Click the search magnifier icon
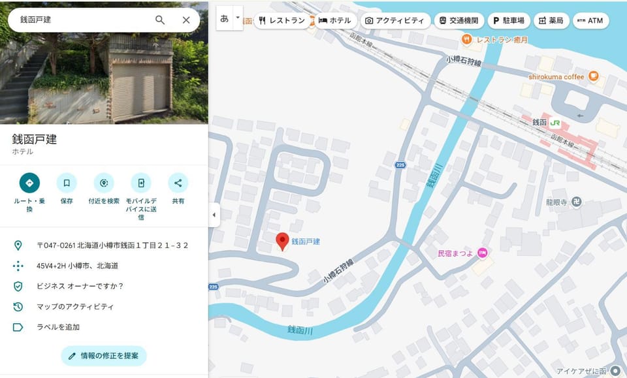The width and height of the screenshot is (627, 378). 160,20
